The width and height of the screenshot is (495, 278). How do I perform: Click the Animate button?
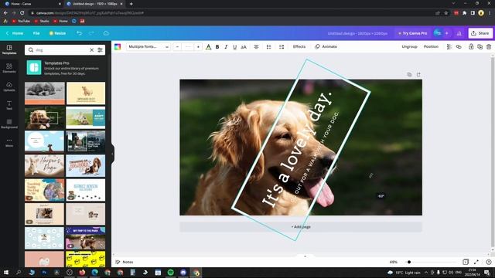tap(326, 46)
